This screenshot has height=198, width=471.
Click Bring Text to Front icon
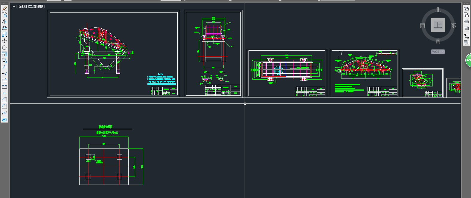(466, 36)
